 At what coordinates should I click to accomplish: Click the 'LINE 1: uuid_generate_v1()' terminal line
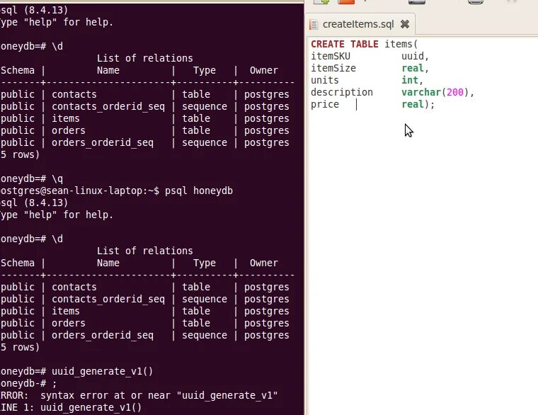coord(71,407)
